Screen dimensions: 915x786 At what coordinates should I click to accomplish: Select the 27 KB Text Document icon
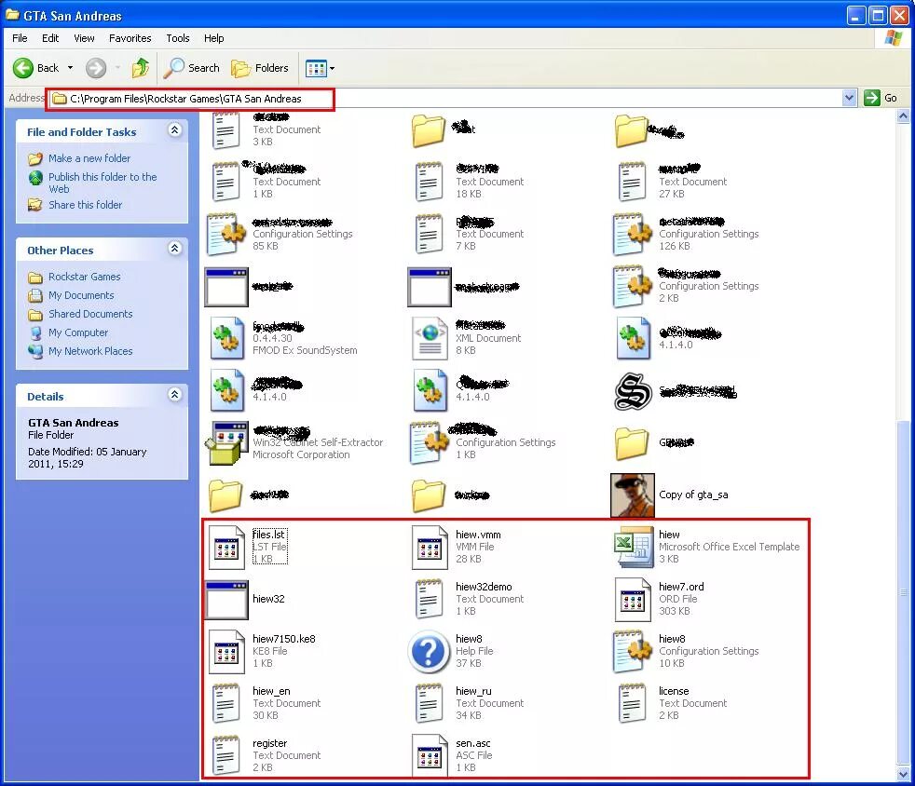[632, 182]
